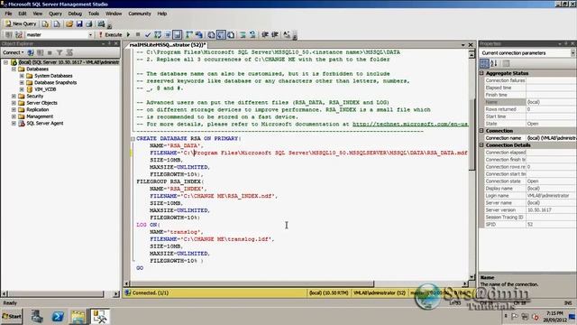This screenshot has width=577, height=325.
Task: Select the Management folder
Action: (40, 116)
